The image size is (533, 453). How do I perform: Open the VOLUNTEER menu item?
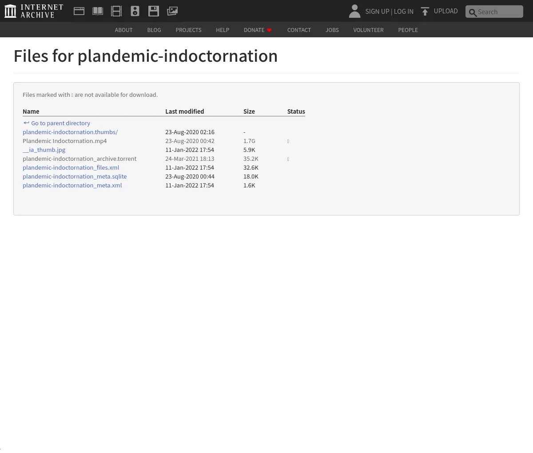coord(368,30)
